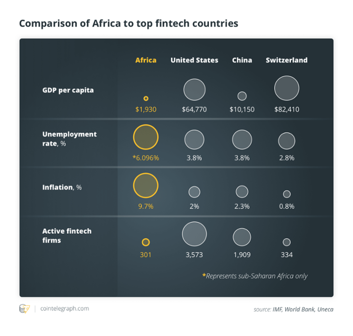Select the Switzerland column header

(x=287, y=60)
